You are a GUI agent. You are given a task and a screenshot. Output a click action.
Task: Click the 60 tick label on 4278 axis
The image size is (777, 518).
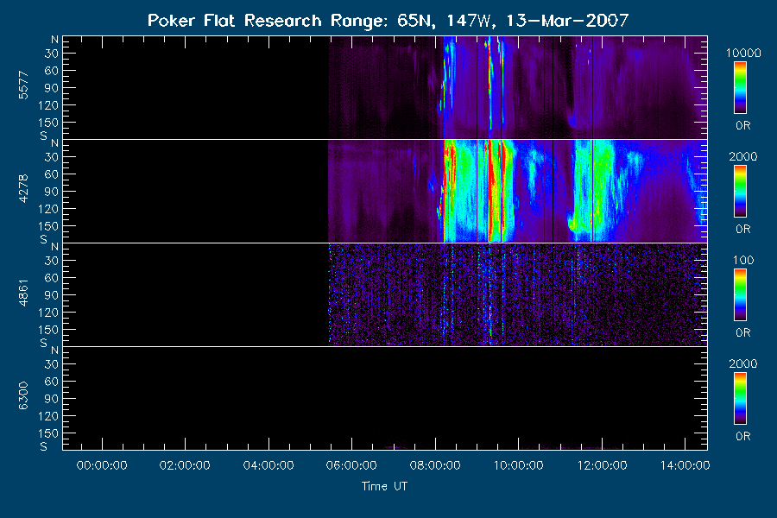tap(52, 174)
